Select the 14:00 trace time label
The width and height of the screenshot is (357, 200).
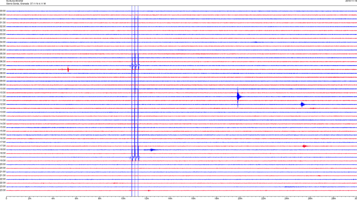[3, 120]
